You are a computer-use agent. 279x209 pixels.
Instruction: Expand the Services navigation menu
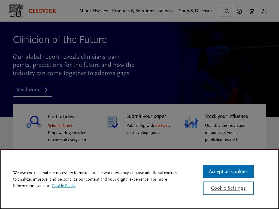[166, 11]
